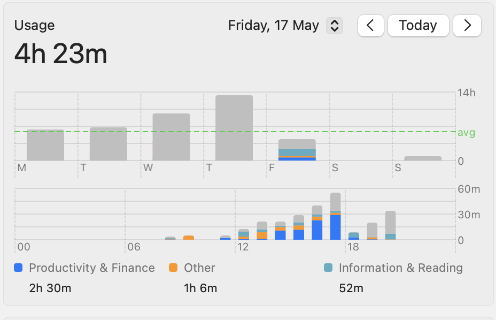This screenshot has height=320, width=496.
Task: Select Wednesday's bar in the weekly chart
Action: [171, 137]
